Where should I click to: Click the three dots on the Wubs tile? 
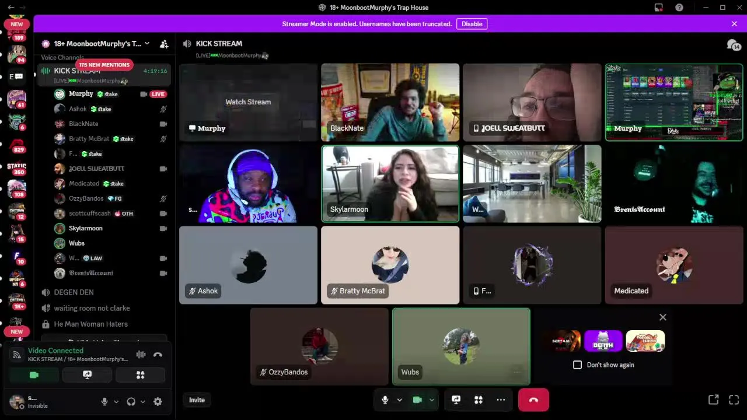pos(517,372)
